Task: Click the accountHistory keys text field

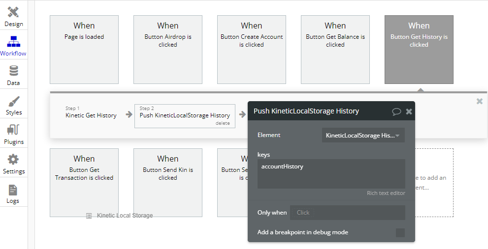Action: (331, 173)
